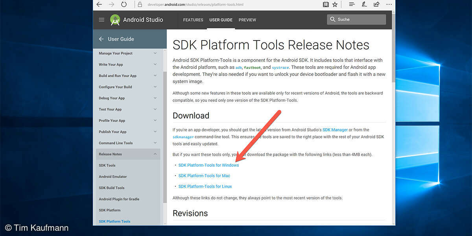
Task: Click the word adb in the intro
Action: (x=239, y=68)
